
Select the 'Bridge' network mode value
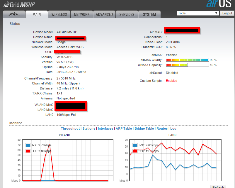[61, 42]
